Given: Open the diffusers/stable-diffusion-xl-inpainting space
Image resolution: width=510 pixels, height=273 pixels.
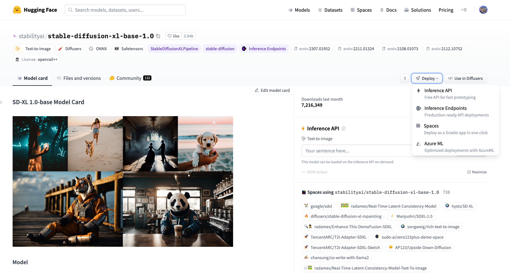Looking at the screenshot, I should point(343,216).
